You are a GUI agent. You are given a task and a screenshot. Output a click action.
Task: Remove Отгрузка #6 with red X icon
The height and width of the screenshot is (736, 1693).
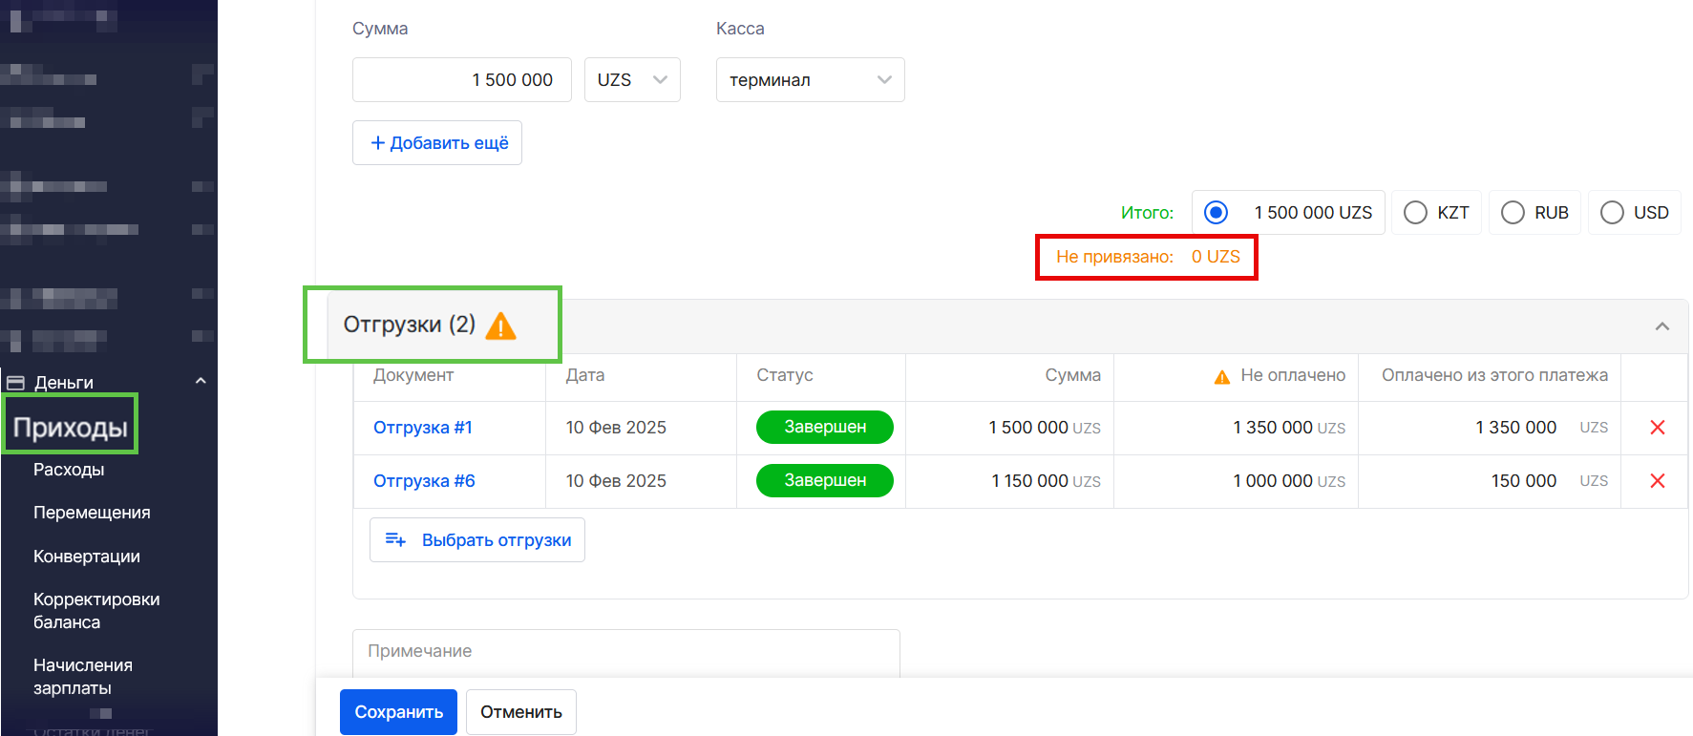point(1657,481)
